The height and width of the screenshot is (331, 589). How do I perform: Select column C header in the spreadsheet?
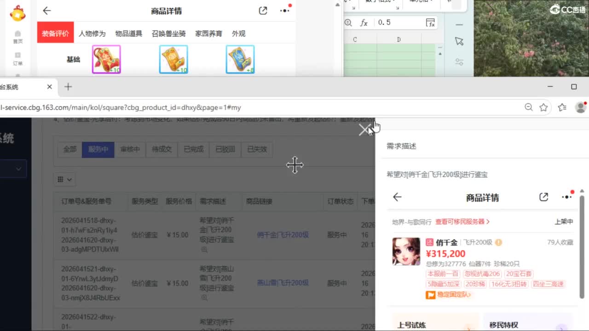click(x=355, y=40)
